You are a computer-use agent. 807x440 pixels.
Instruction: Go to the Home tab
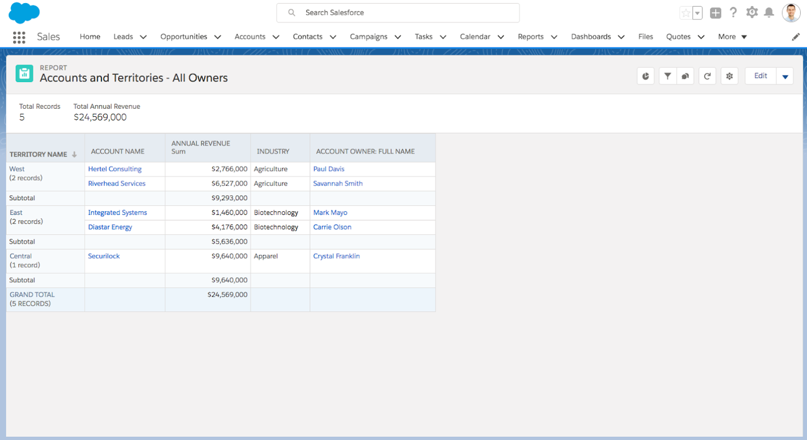coord(90,37)
